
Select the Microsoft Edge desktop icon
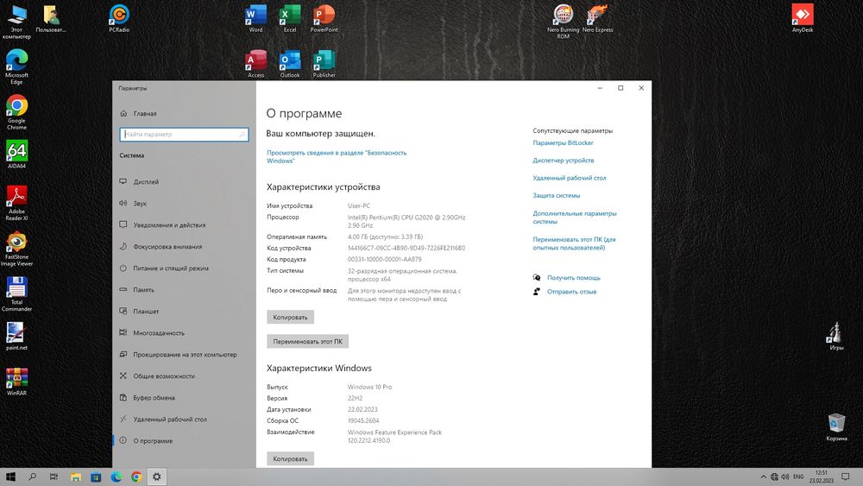click(16, 66)
